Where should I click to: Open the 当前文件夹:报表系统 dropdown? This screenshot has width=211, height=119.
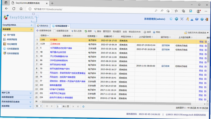pyautogui.click(x=196, y=33)
